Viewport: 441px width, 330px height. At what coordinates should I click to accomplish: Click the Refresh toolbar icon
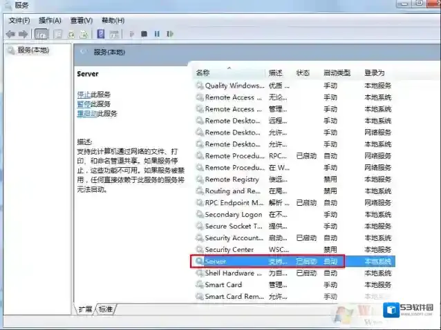[71, 34]
